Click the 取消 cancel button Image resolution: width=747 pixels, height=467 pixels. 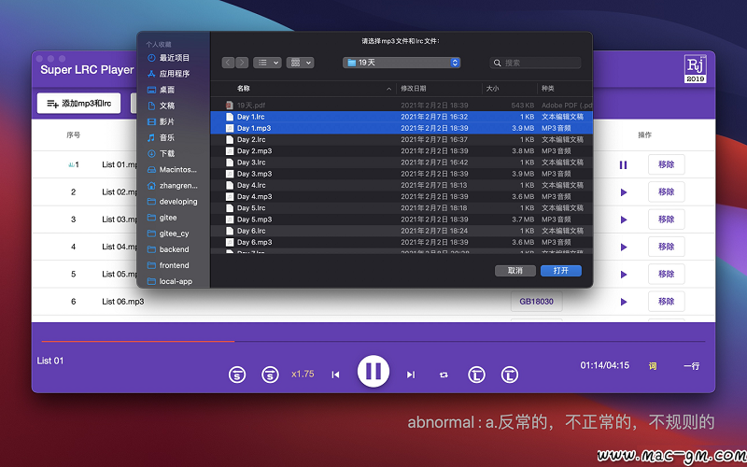tap(515, 271)
